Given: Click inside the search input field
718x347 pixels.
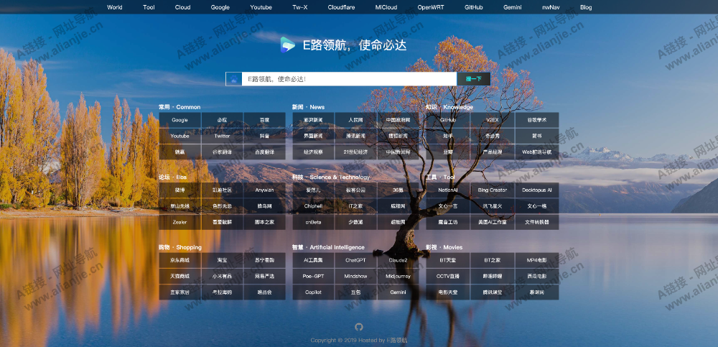Looking at the screenshot, I should click(349, 79).
